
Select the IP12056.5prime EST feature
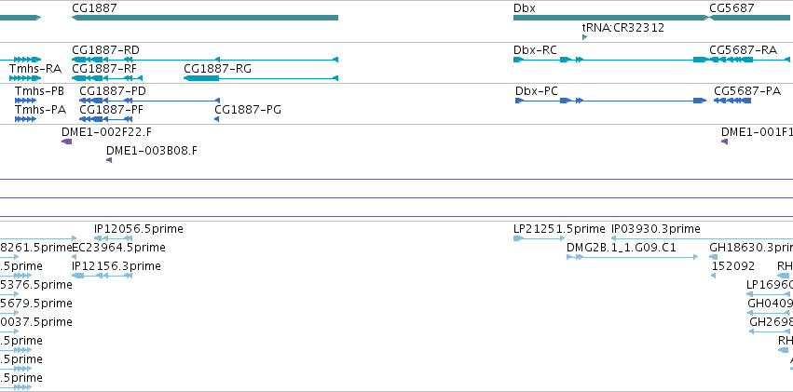coord(114,238)
